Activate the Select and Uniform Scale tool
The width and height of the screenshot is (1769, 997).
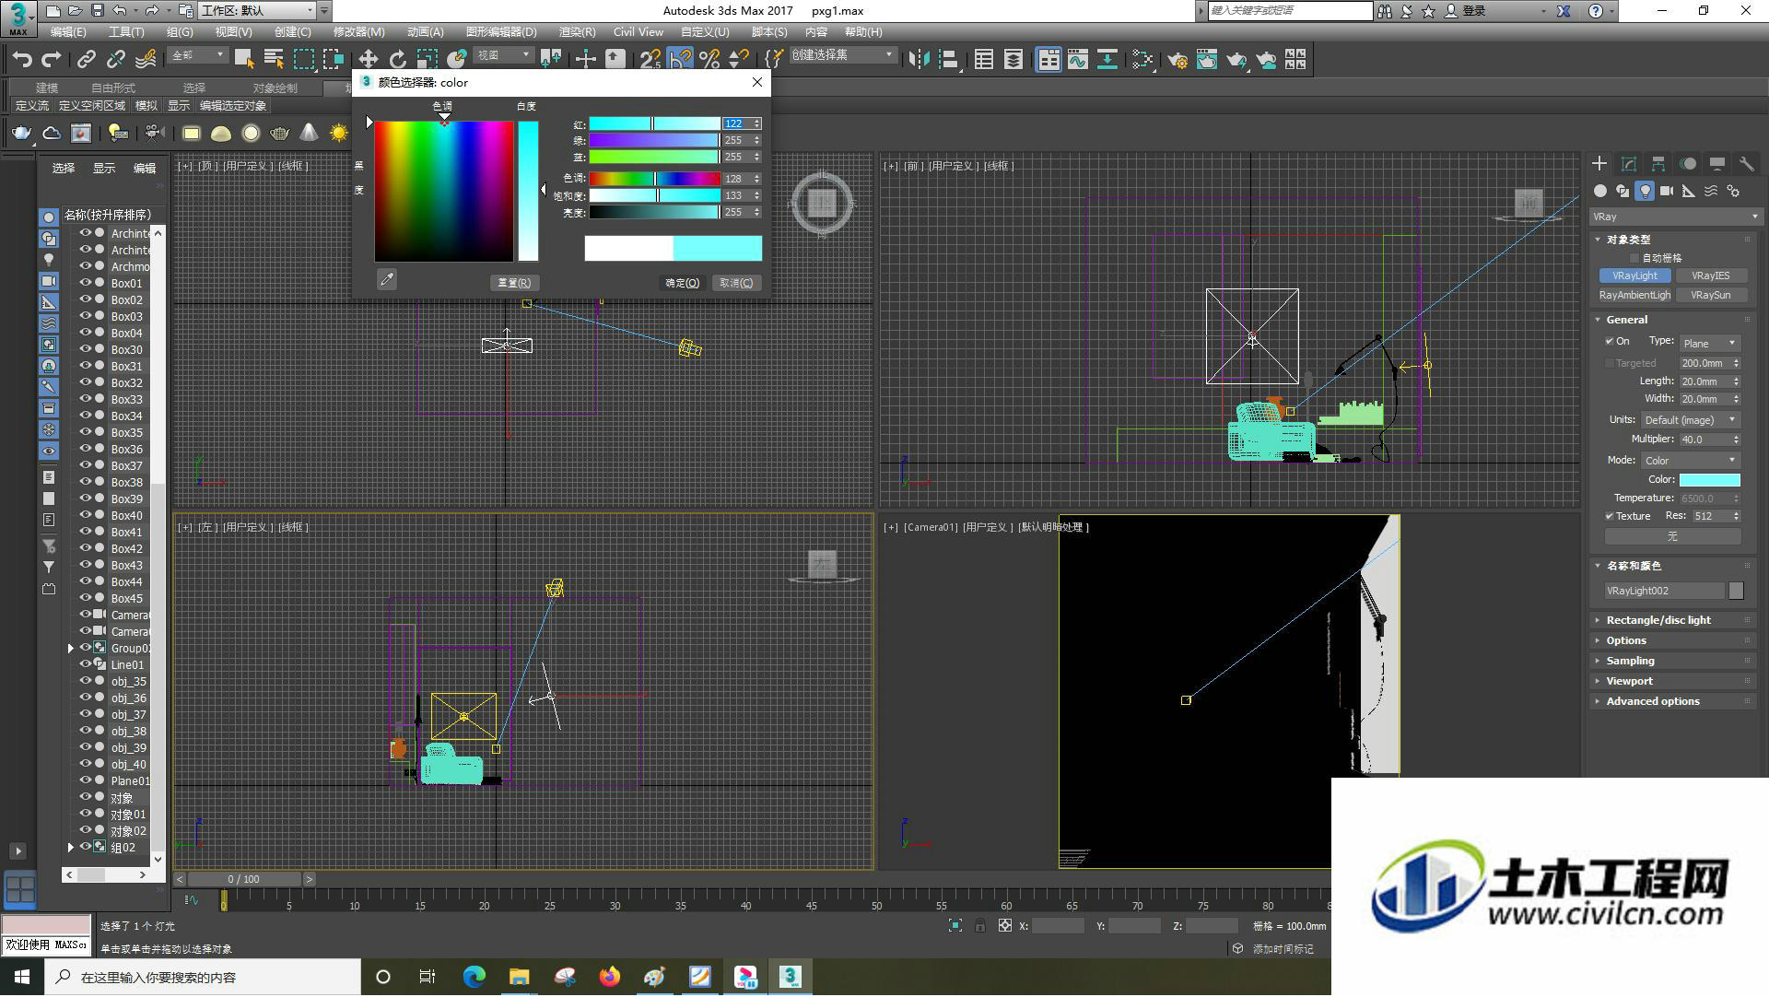pos(427,60)
